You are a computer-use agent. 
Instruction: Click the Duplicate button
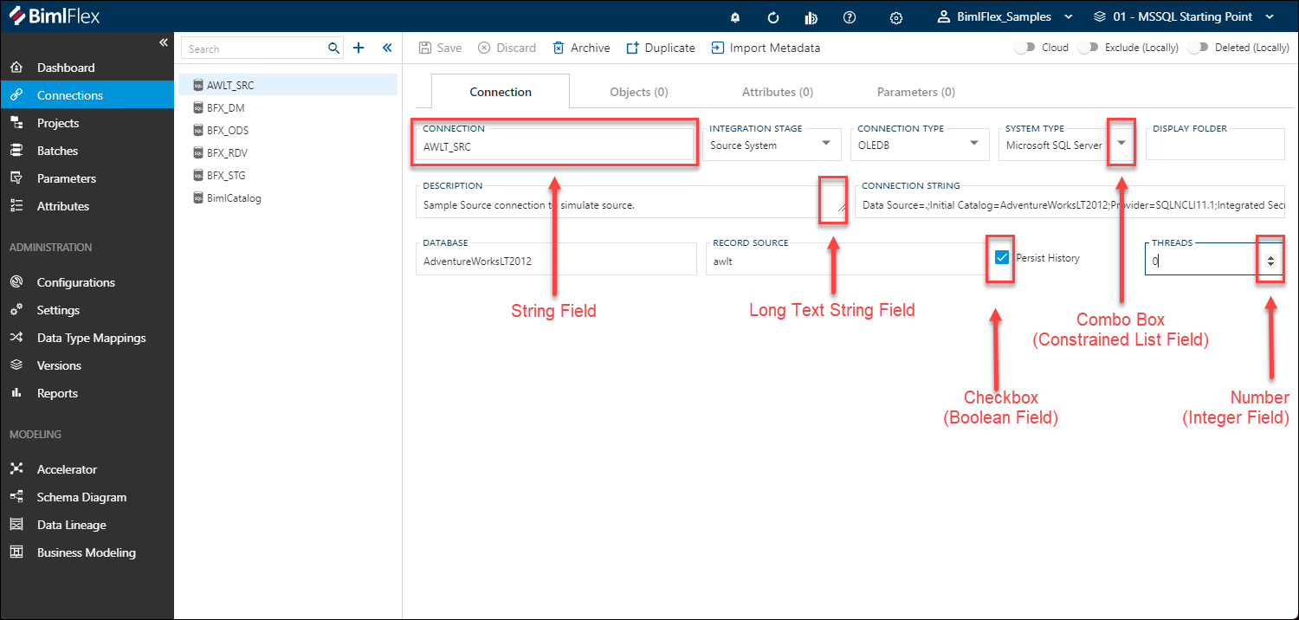click(x=660, y=48)
